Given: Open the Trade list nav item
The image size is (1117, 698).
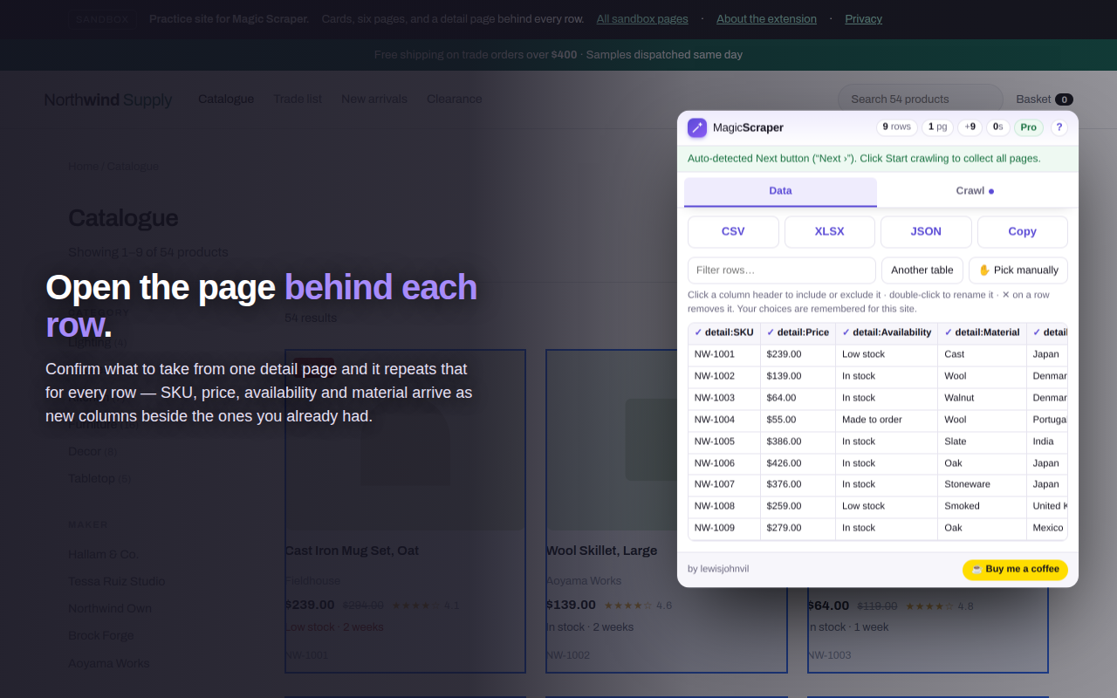Looking at the screenshot, I should 298,99.
